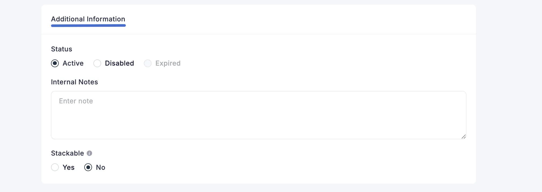Click the Yes label for Stackable

click(68, 167)
